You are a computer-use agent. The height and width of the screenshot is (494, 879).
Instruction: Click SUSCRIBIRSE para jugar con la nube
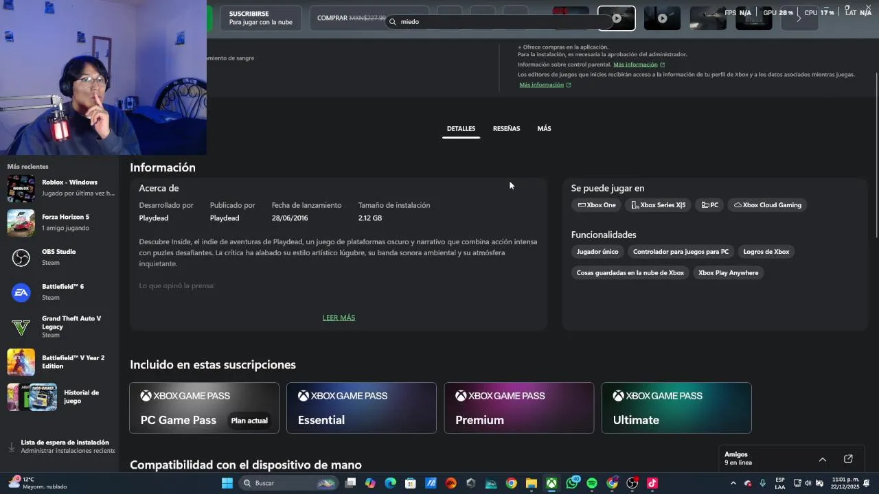(261, 18)
